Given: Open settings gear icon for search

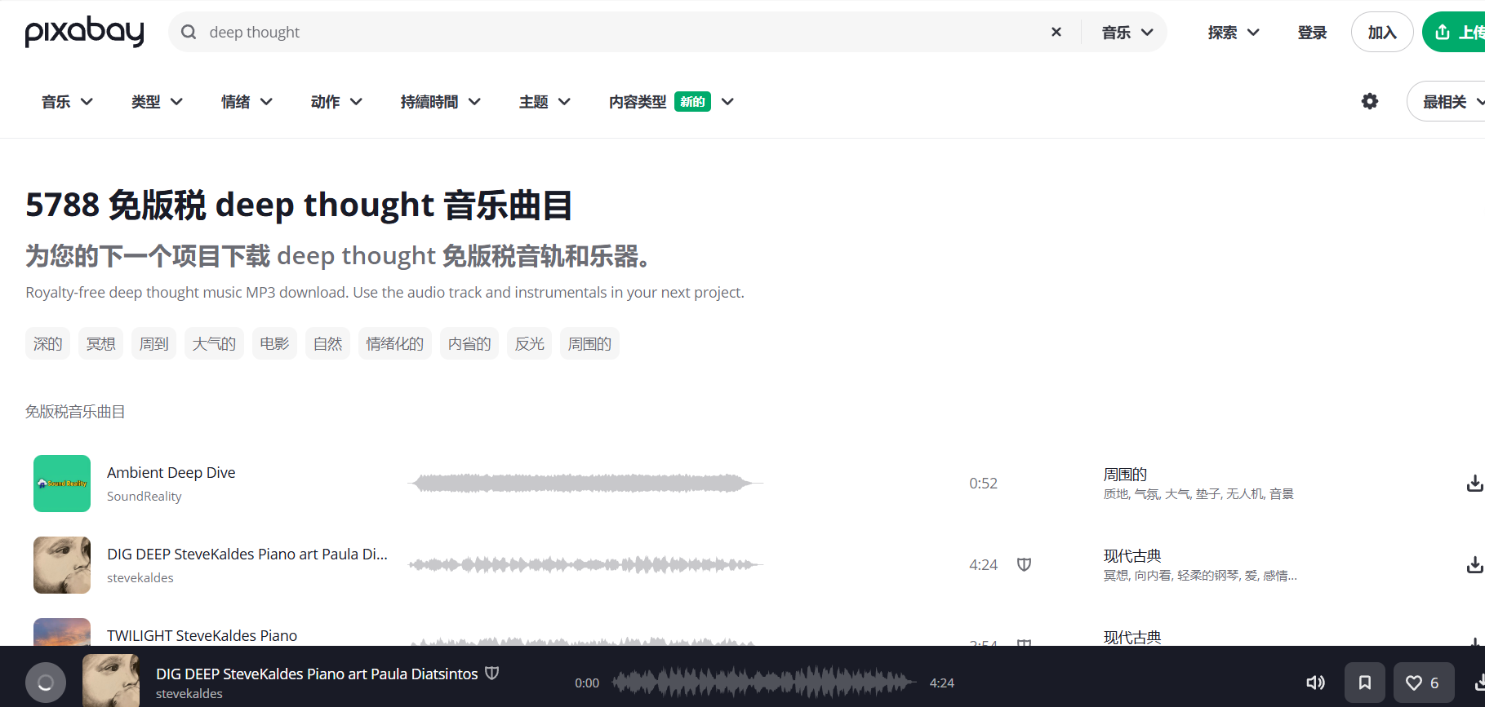Looking at the screenshot, I should pyautogui.click(x=1370, y=101).
